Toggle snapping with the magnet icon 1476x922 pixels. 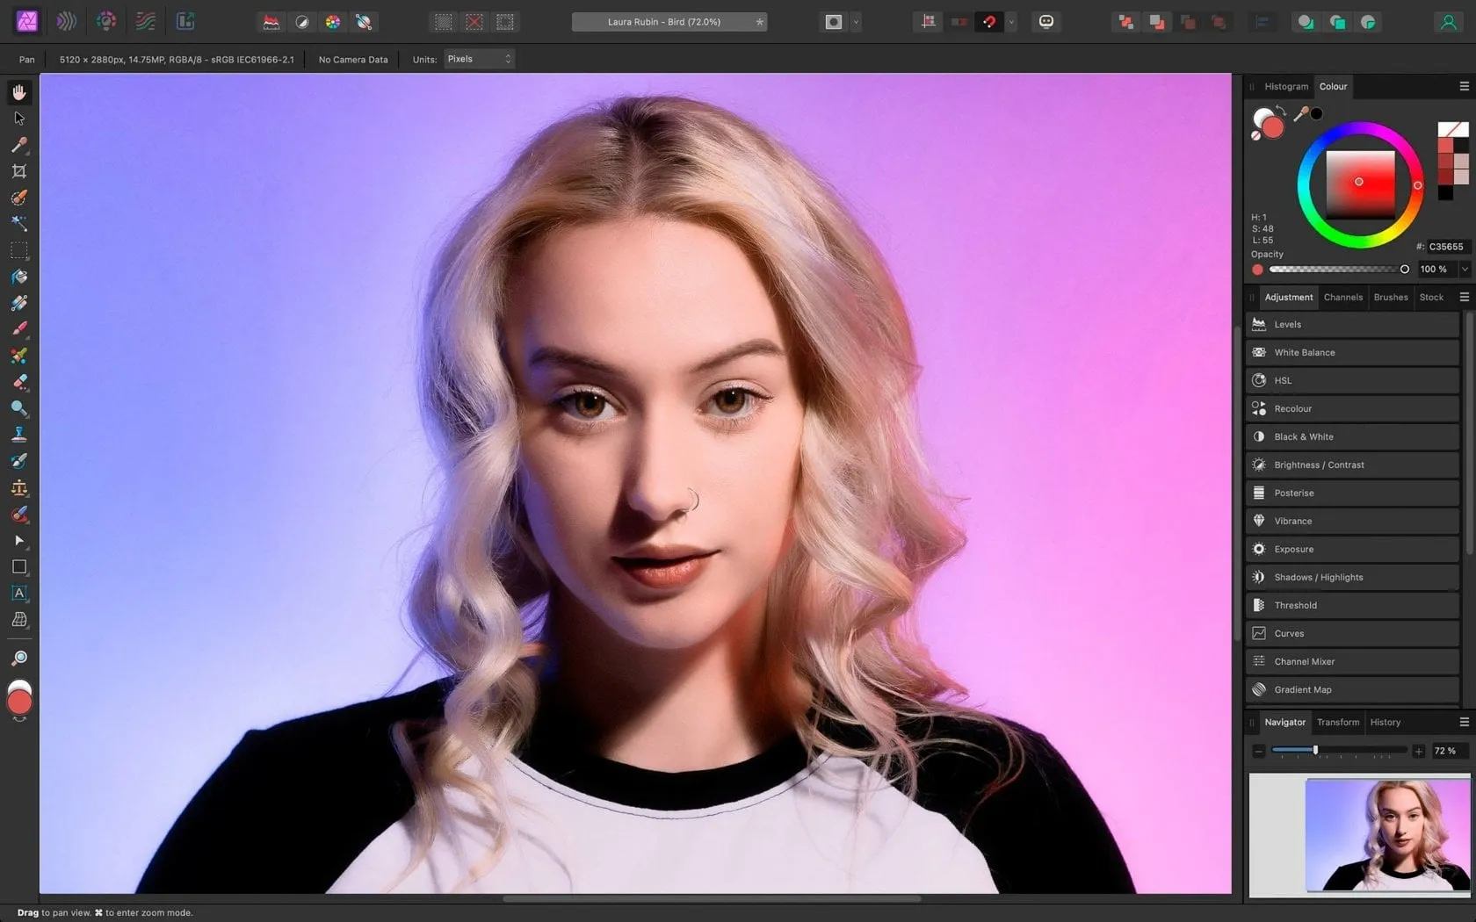point(989,22)
